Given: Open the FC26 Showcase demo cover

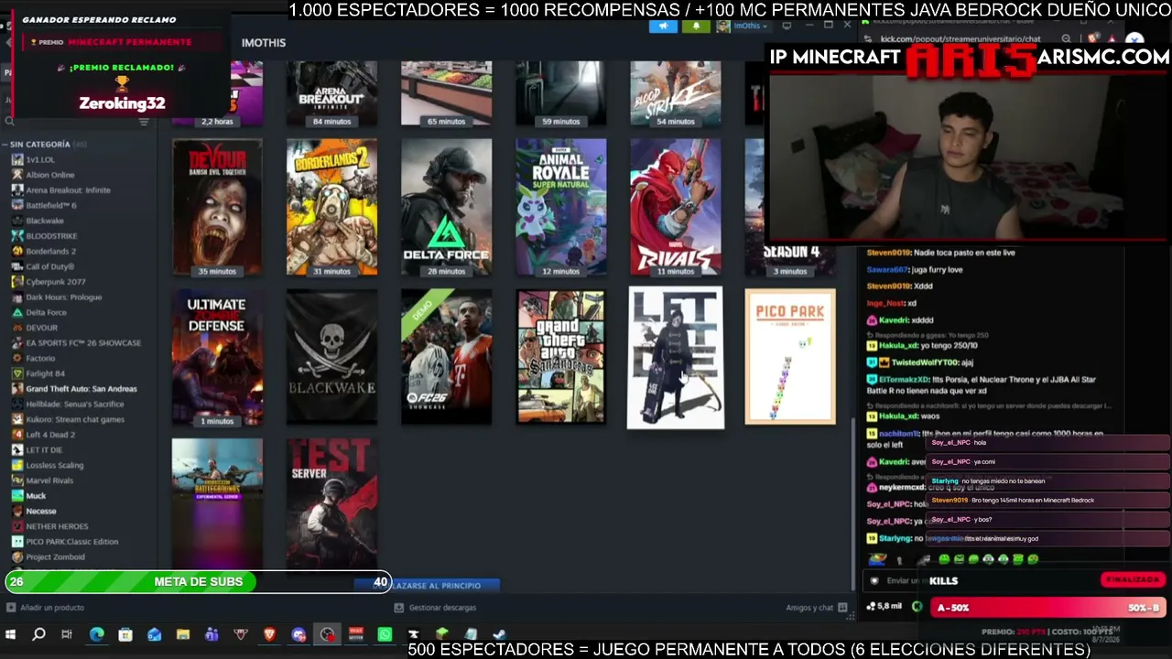Looking at the screenshot, I should 446,357.
